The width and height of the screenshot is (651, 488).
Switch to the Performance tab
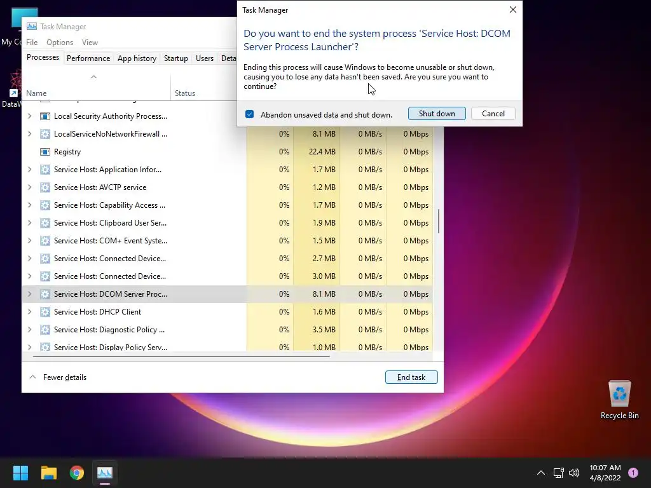point(88,58)
